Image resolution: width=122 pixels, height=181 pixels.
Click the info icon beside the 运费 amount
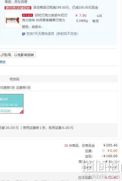[104, 151]
